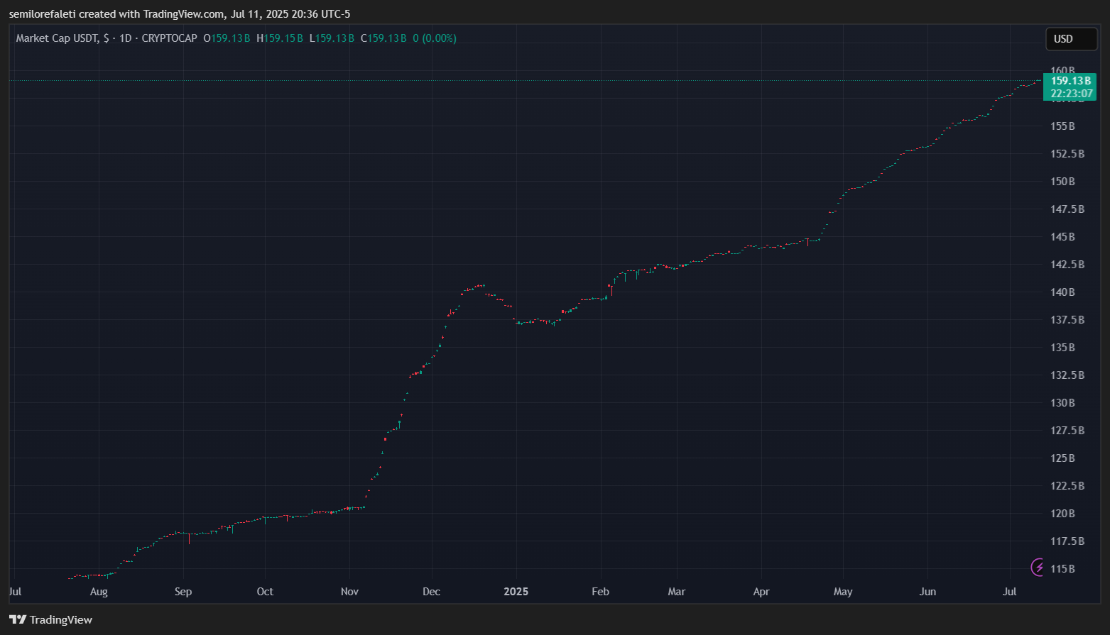Click the 127.5B price axis label
This screenshot has width=1110, height=635.
tap(1067, 431)
